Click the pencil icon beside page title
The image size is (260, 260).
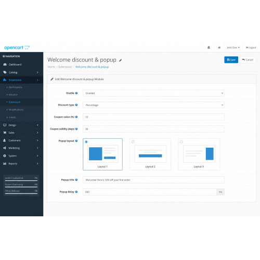click(121, 60)
